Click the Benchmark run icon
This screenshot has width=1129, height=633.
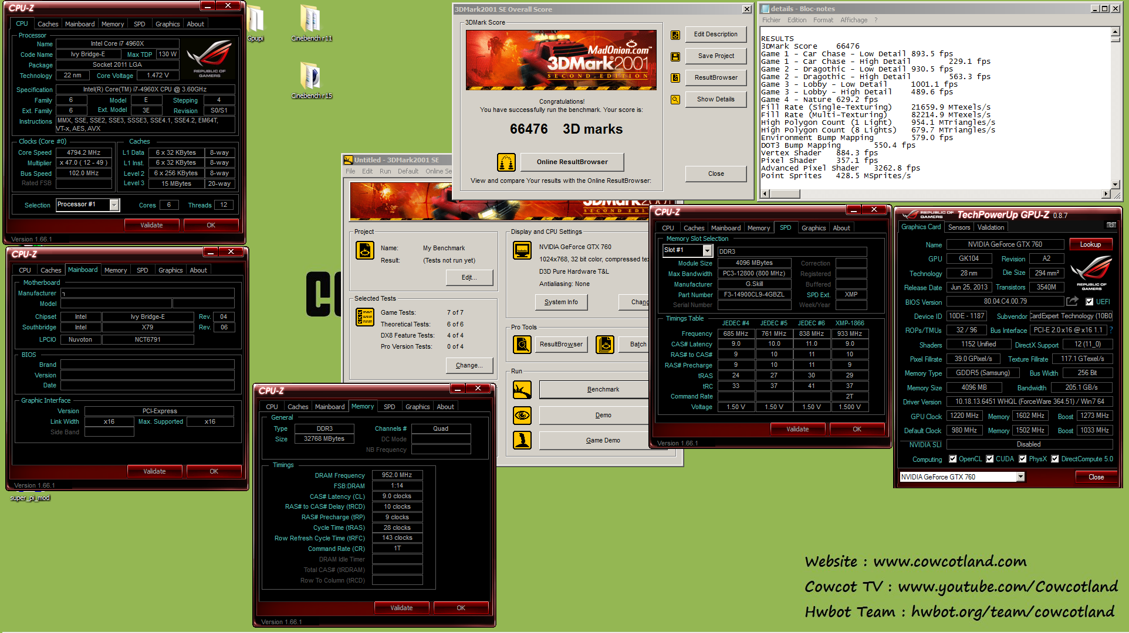click(x=522, y=390)
